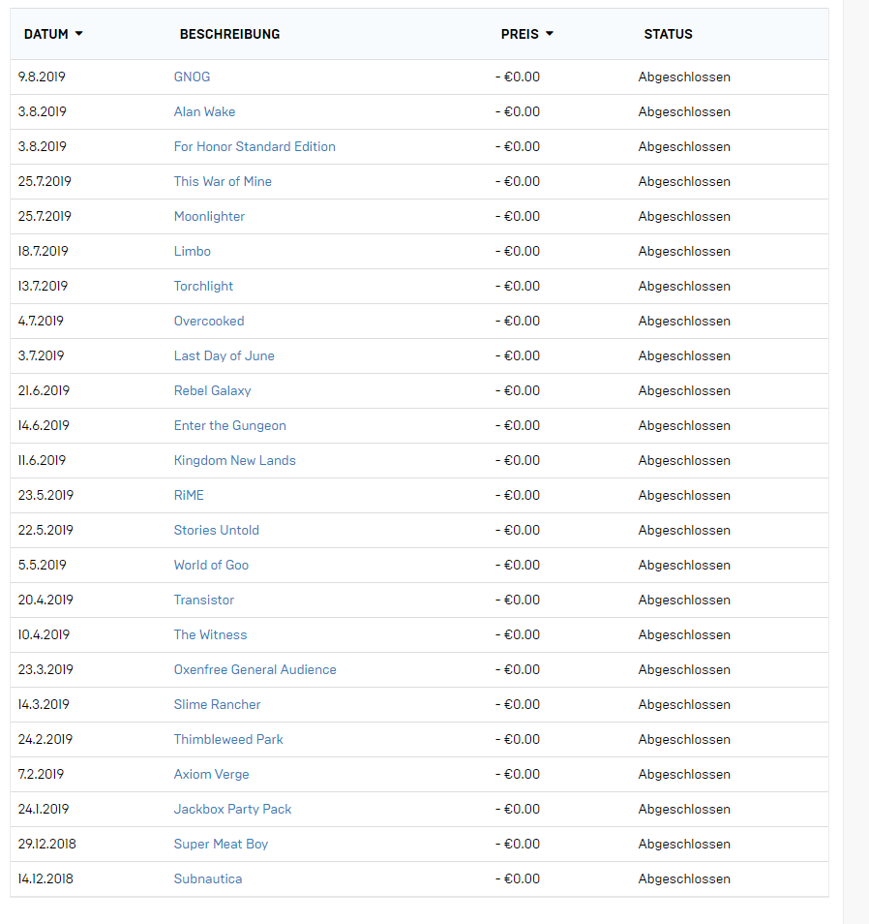Open the Thimbleweed Park link
Image resolution: width=869 pixels, height=924 pixels.
pos(227,739)
